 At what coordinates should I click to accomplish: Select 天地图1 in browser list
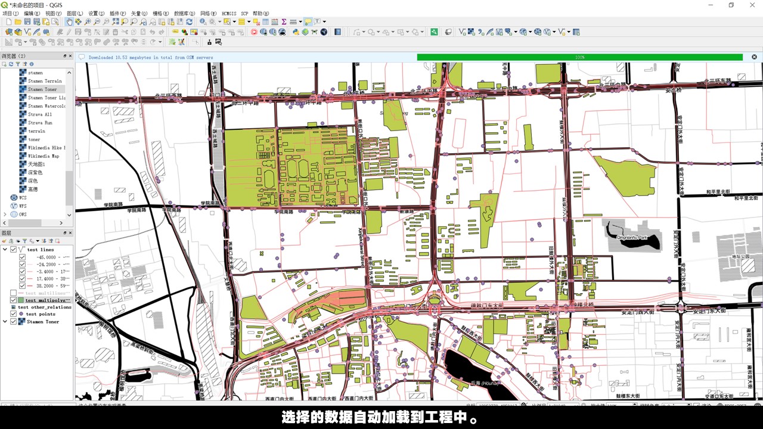coord(36,164)
